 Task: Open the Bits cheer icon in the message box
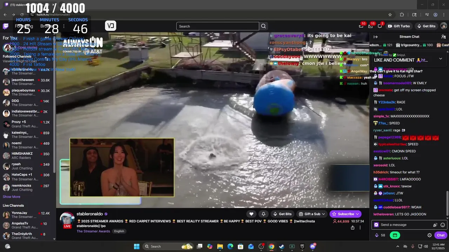point(435,225)
